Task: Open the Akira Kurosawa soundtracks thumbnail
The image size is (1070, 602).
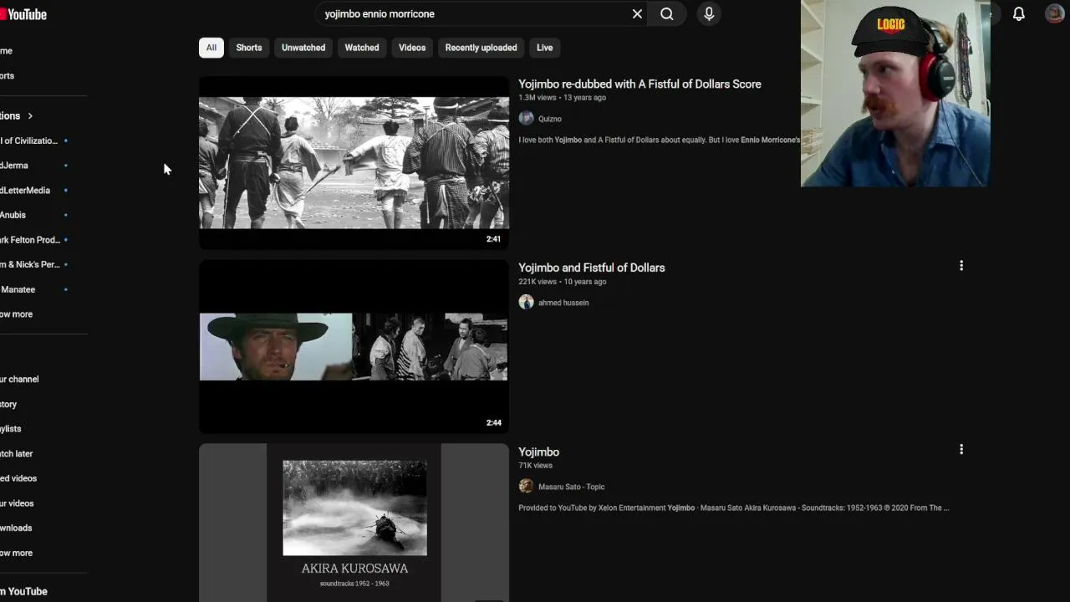Action: pyautogui.click(x=354, y=523)
